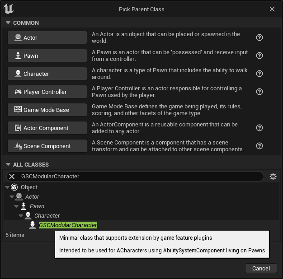This screenshot has height=279, width=283.
Task: Collapse the Object tree node arrow
Action: pos(7,187)
